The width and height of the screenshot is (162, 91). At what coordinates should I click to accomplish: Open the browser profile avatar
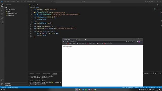pos(139,42)
